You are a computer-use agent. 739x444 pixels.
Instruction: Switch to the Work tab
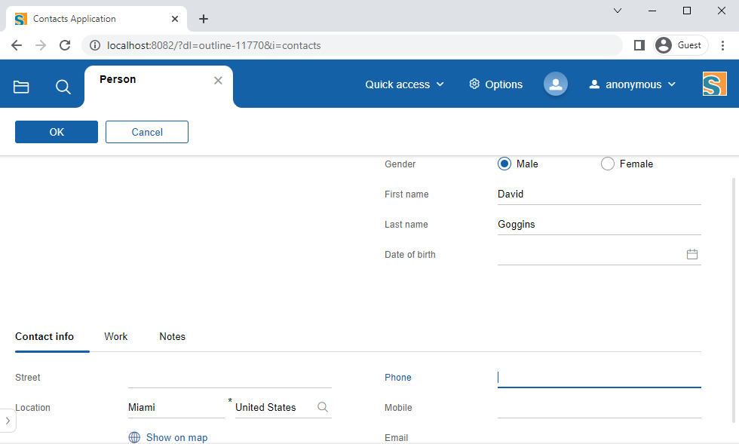pos(116,336)
